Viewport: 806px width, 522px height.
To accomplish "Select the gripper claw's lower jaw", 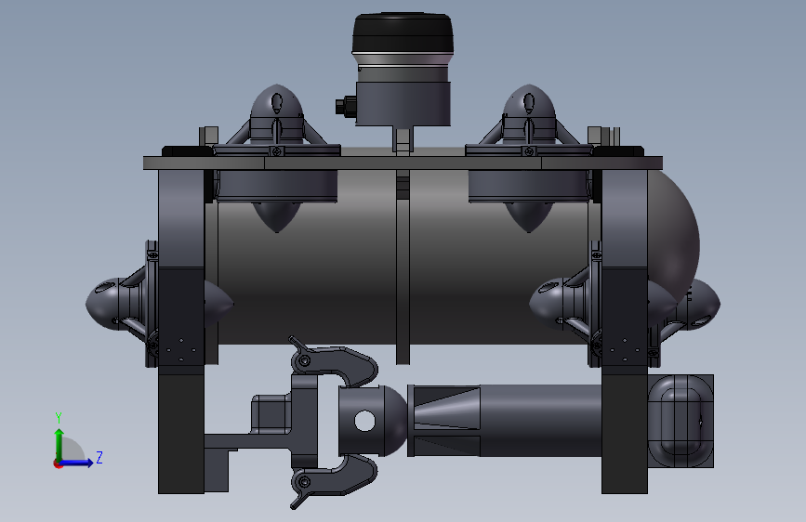I will tap(333, 481).
